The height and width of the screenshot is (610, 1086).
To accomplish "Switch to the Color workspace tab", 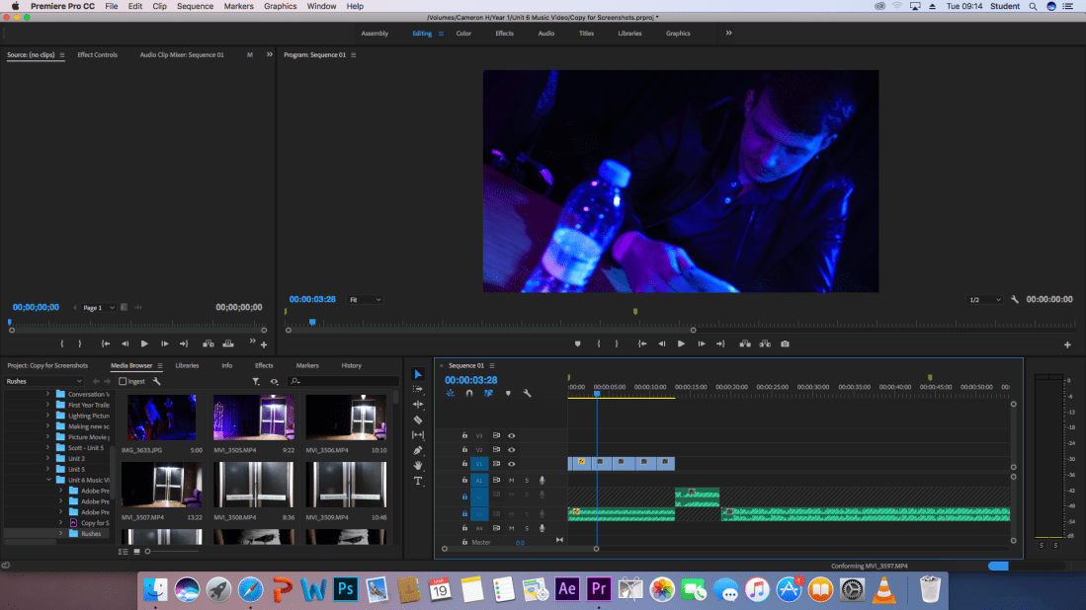I will [x=463, y=34].
